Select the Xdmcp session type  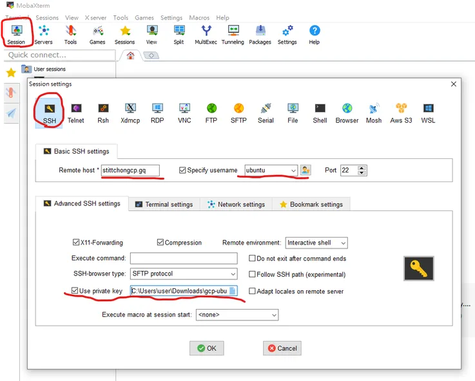[130, 113]
